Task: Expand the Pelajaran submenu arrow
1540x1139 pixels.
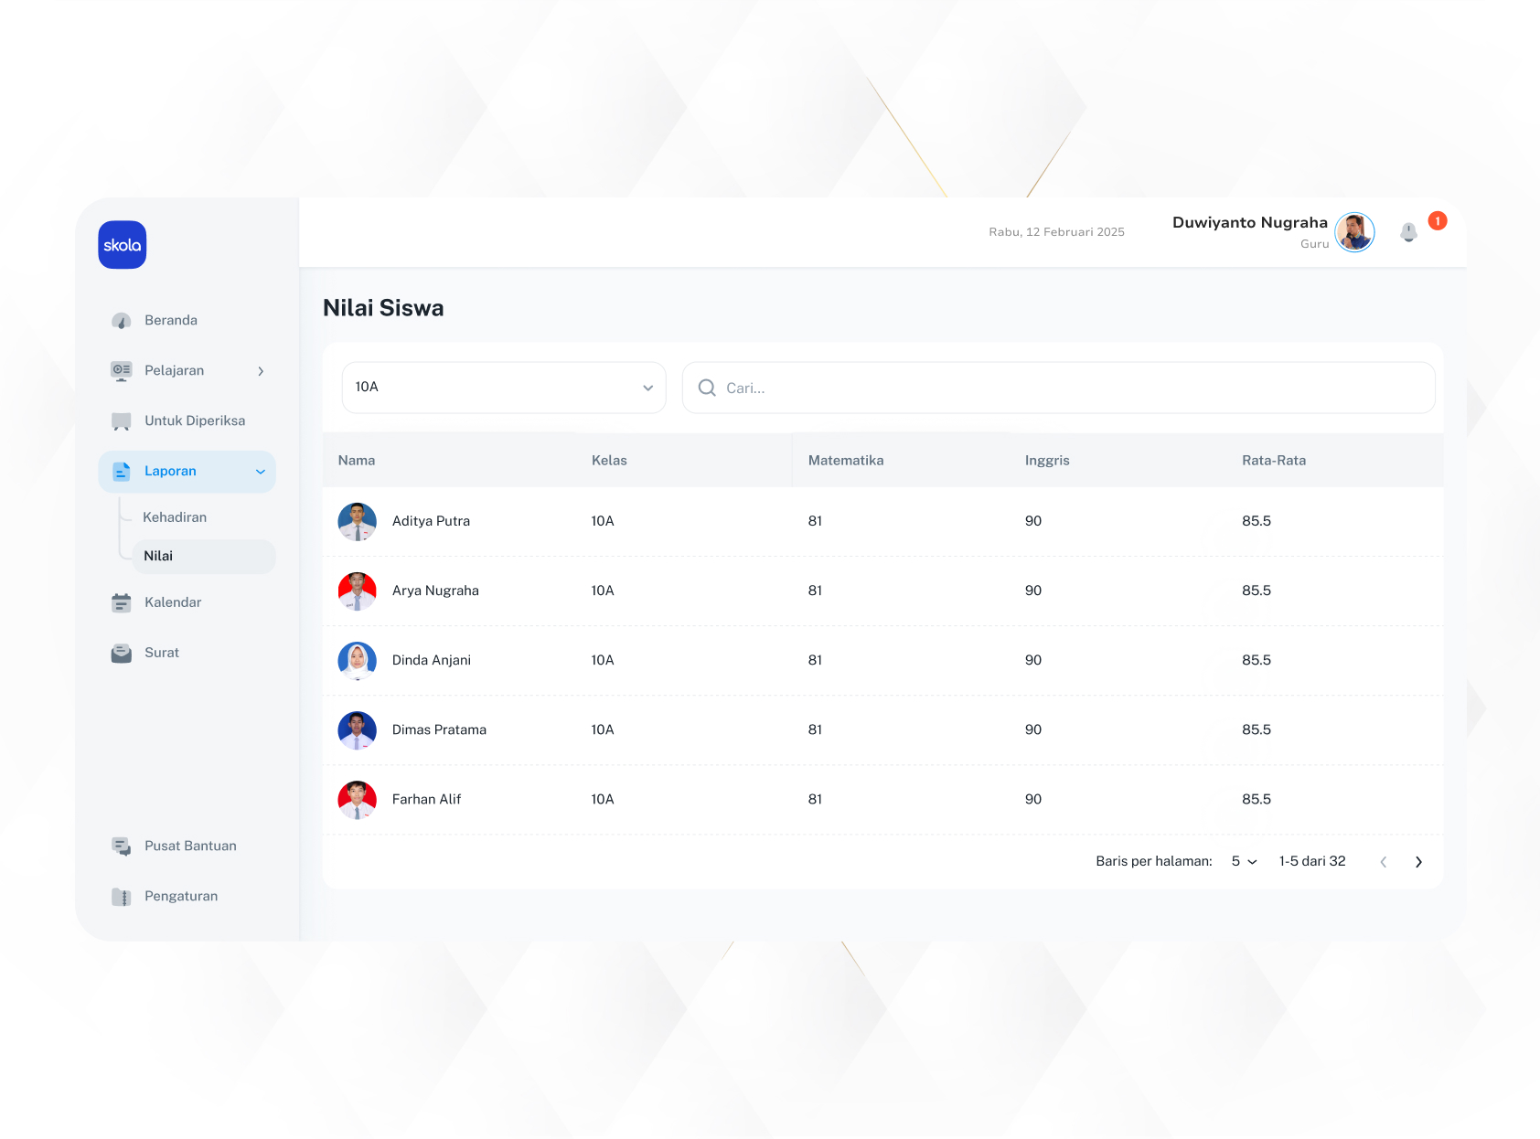Action: tap(261, 371)
